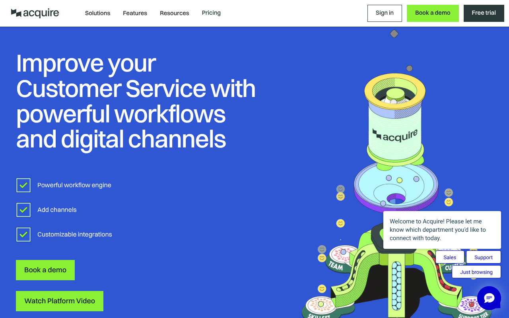Toggle the Powerful workflow engine checkbox

point(23,185)
